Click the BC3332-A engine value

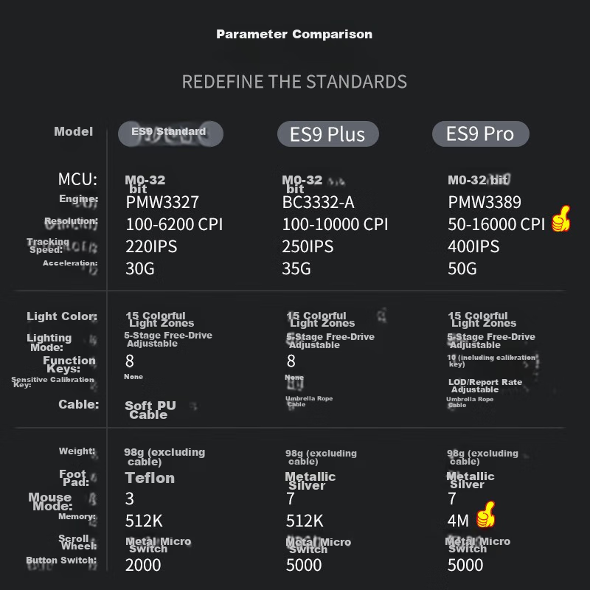[319, 202]
